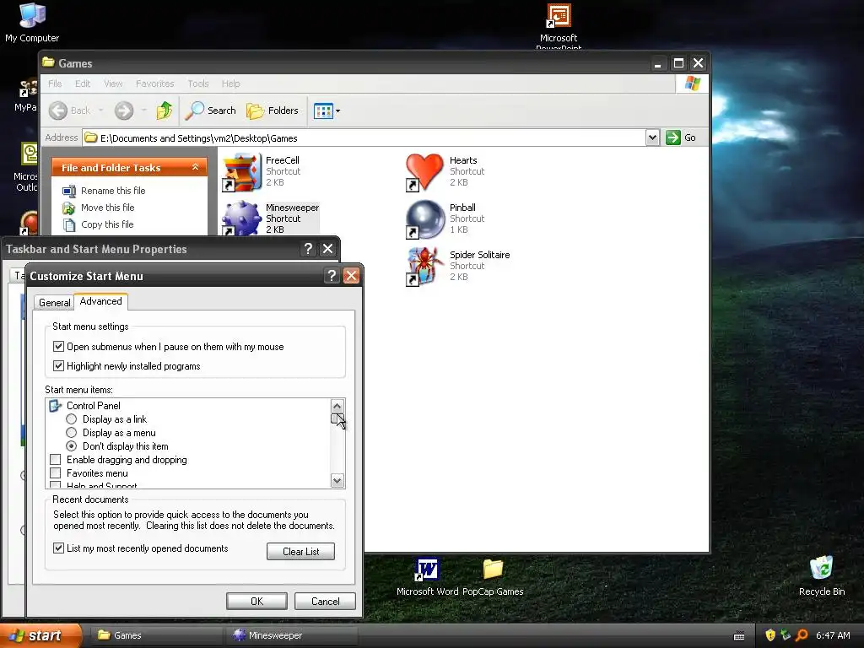
Task: Select the Minesweeper mine icon in Games
Action: coord(241,219)
